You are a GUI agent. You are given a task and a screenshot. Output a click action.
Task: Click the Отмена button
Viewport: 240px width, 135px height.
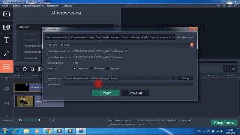135,93
